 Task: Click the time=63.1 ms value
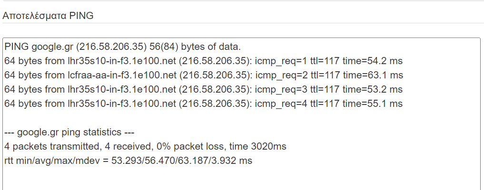pos(373,75)
